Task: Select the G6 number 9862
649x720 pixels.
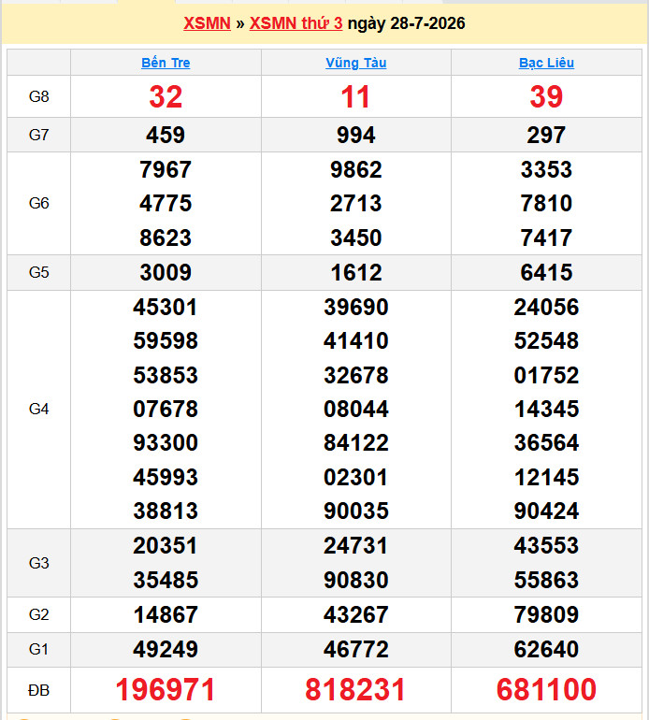Action: pyautogui.click(x=356, y=169)
